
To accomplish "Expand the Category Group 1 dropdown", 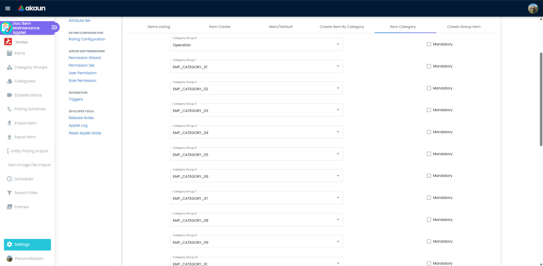I will pos(338,66).
